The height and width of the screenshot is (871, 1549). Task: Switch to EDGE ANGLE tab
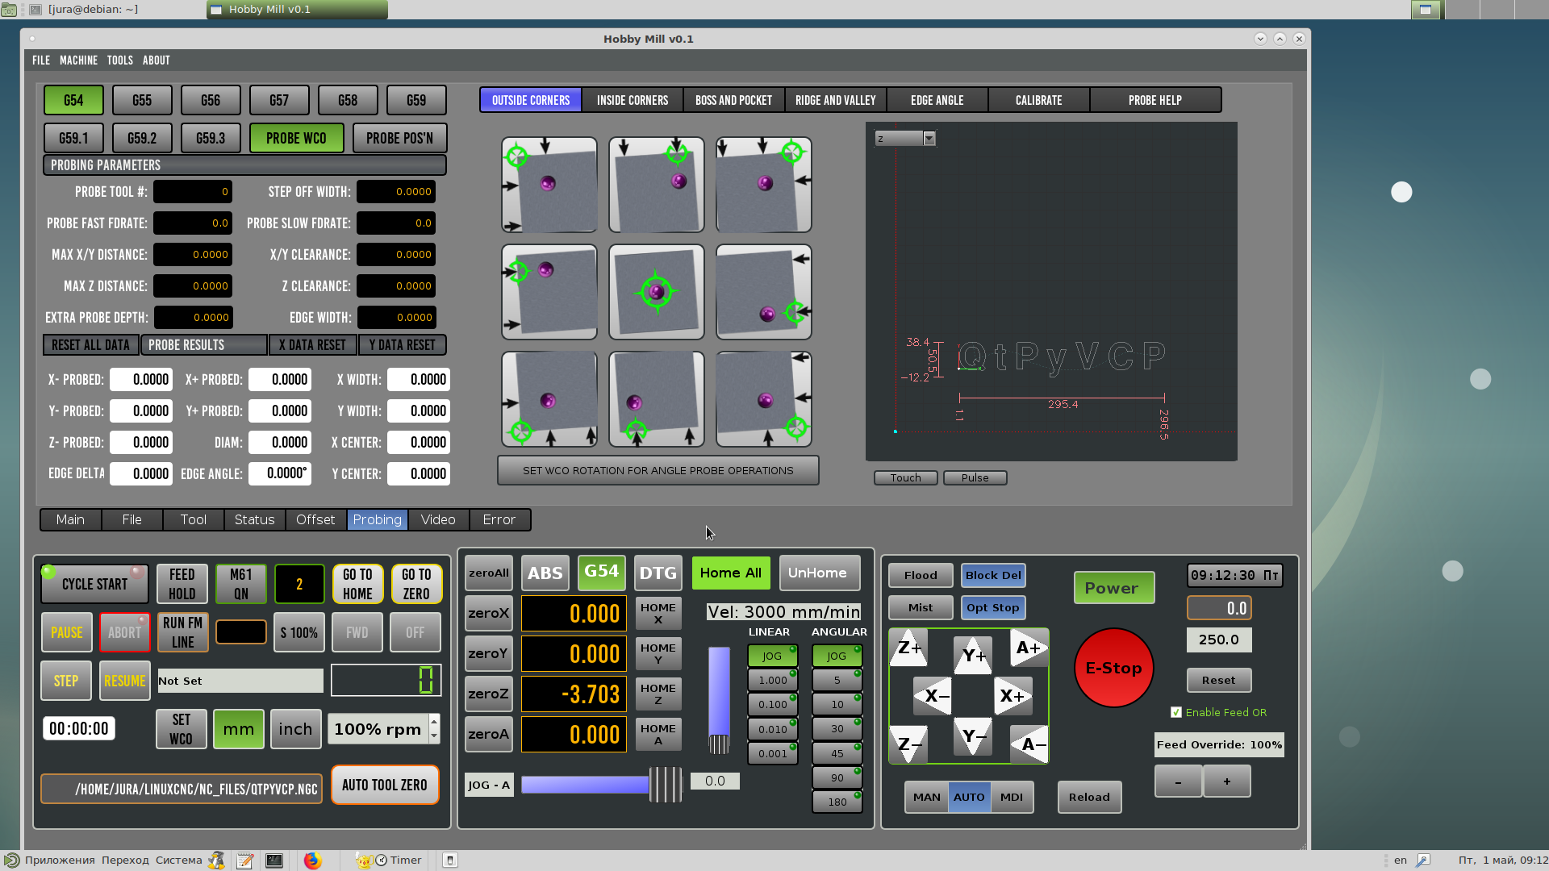(x=937, y=100)
